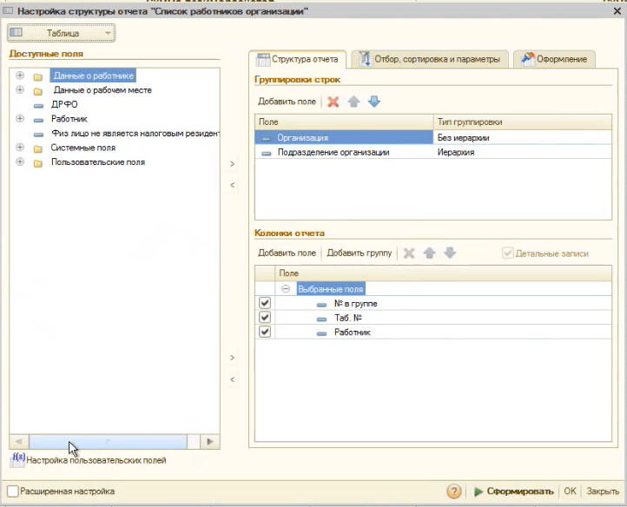Uncheck the № в группе column checkbox
The height and width of the screenshot is (507, 627).
click(x=265, y=303)
